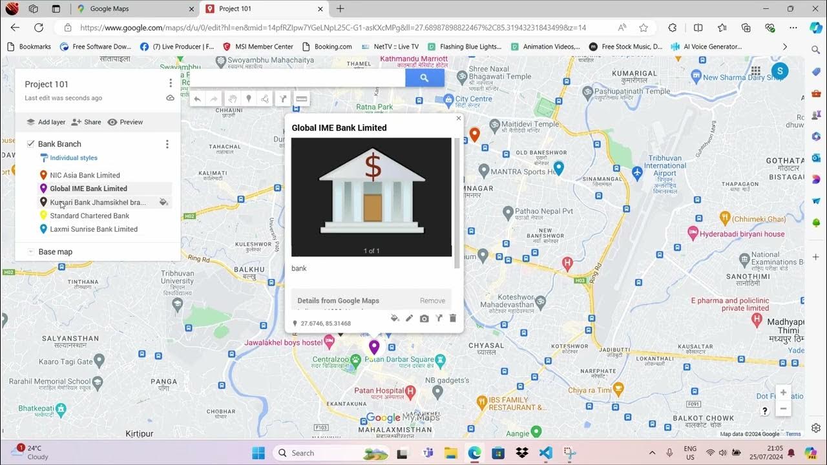Screen dimensions: 827x465
Task: Open the Booking.com bookmark
Action: pos(327,46)
